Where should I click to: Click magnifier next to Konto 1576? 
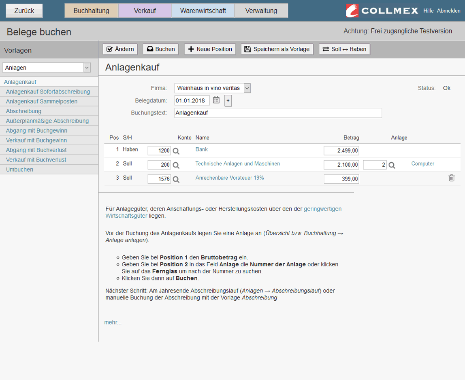tap(176, 180)
